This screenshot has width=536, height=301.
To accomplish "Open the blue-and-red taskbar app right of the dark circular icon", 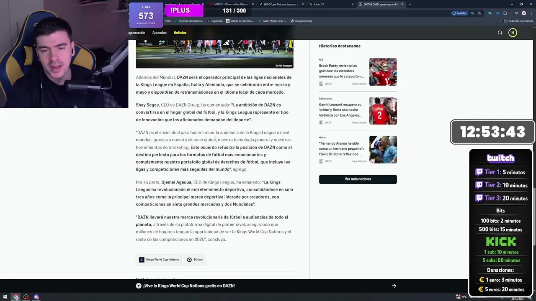I will pos(36,297).
